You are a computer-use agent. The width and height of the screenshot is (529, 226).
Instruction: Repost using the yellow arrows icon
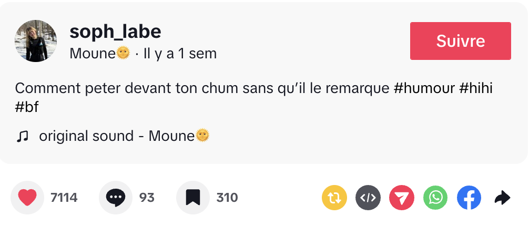coord(334,198)
